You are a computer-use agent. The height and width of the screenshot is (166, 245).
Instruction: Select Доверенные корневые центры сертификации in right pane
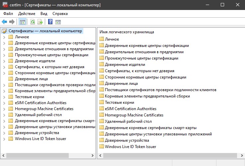point(147,46)
